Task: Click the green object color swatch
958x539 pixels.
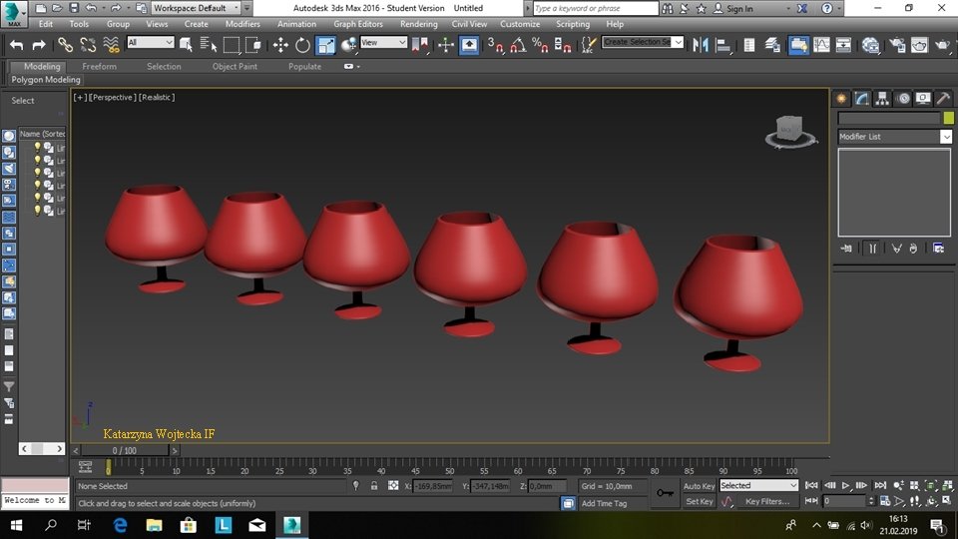Action: pos(948,118)
